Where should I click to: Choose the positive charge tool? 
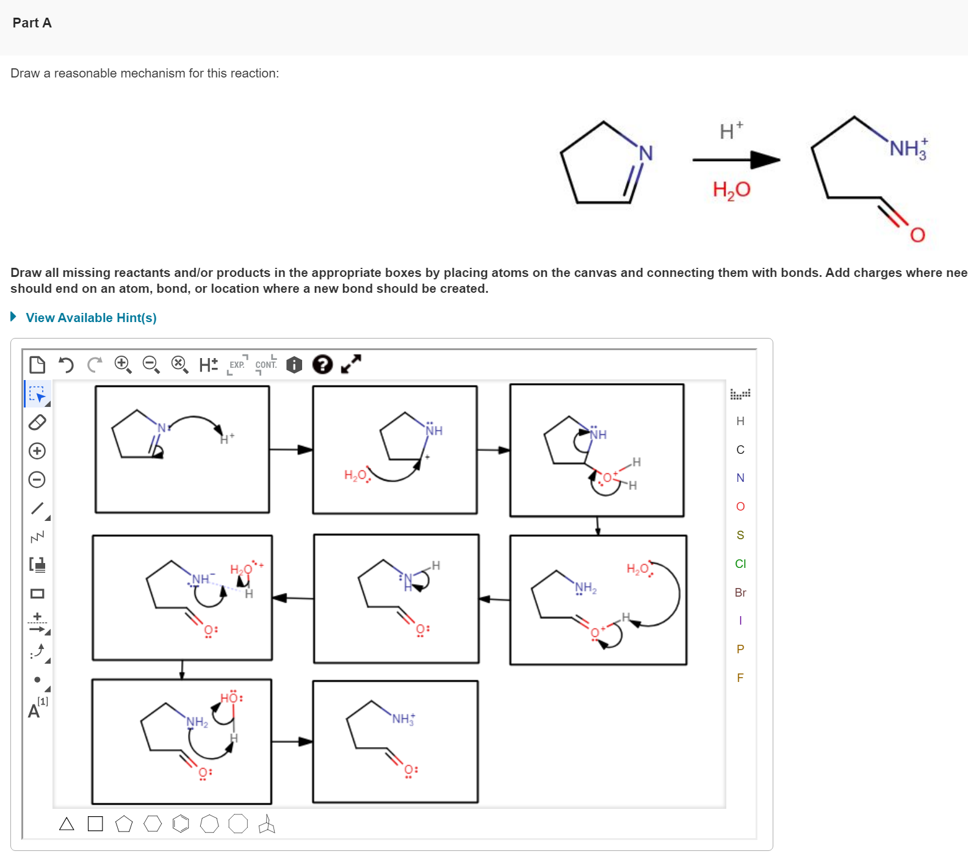37,451
